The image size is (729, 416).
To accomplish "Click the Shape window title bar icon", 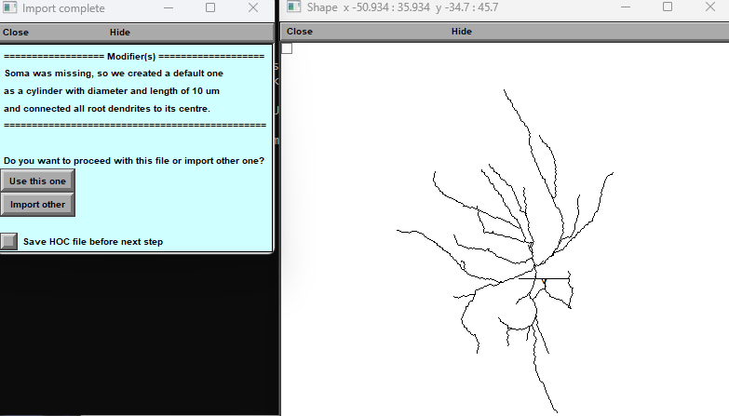I will 294,7.
